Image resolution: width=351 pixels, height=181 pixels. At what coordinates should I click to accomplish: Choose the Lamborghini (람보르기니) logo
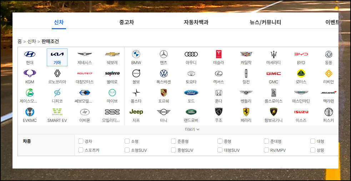[274, 112]
